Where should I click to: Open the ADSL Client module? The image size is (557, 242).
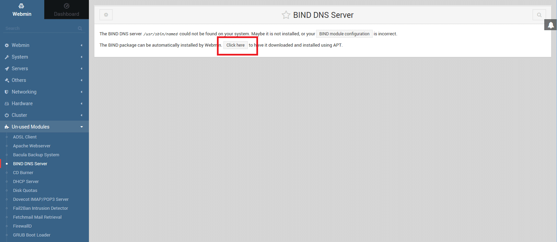tap(25, 137)
